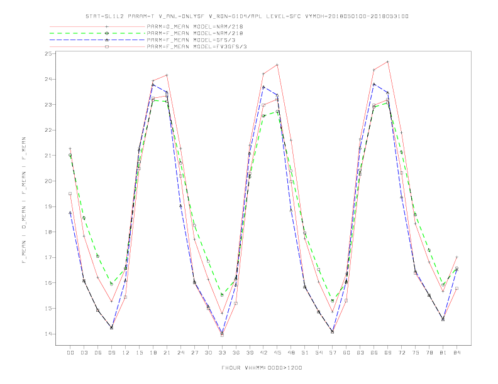Click x-axis forecast hour 03
Viewport: 498px width, 384px height.
84,353
